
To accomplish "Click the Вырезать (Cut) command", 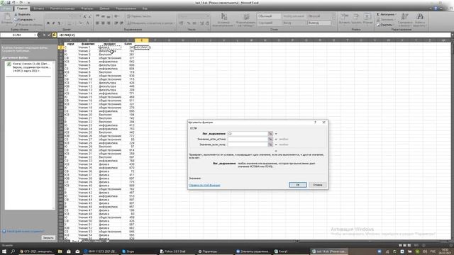I will (22, 14).
